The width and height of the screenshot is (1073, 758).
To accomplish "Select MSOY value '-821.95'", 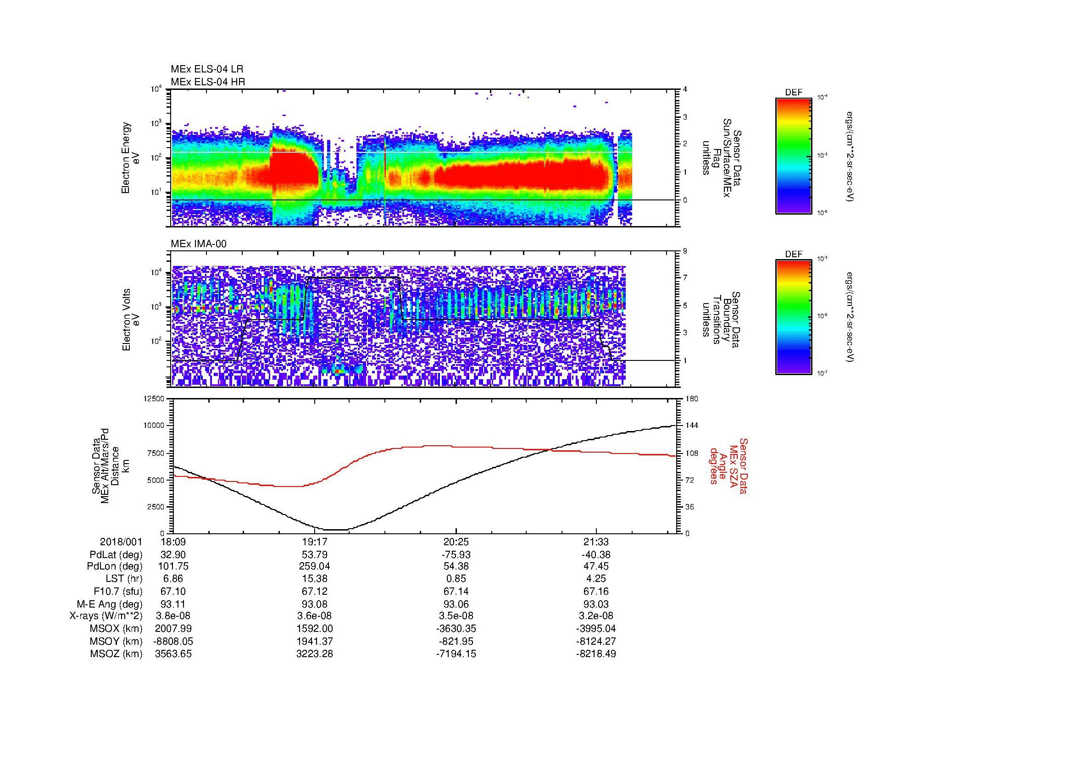I will (456, 641).
